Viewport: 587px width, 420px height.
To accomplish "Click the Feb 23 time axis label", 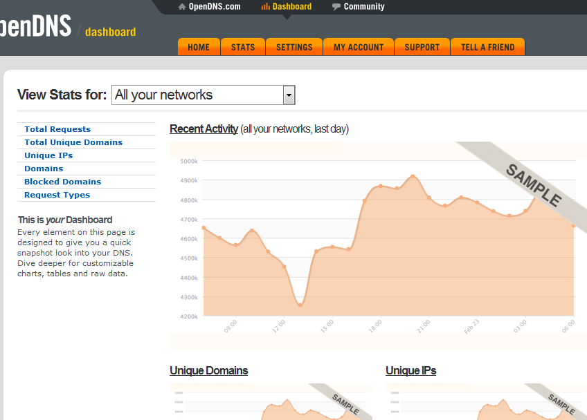I will click(471, 327).
